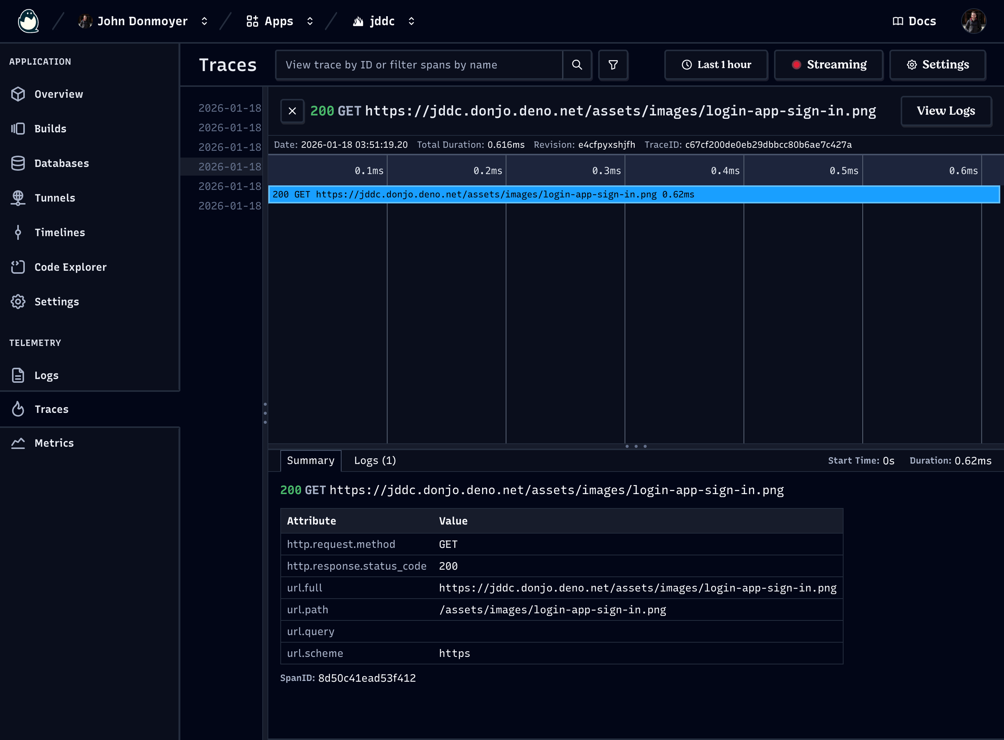Viewport: 1004px width, 740px height.
Task: Open Databases from sidebar
Action: (x=61, y=163)
